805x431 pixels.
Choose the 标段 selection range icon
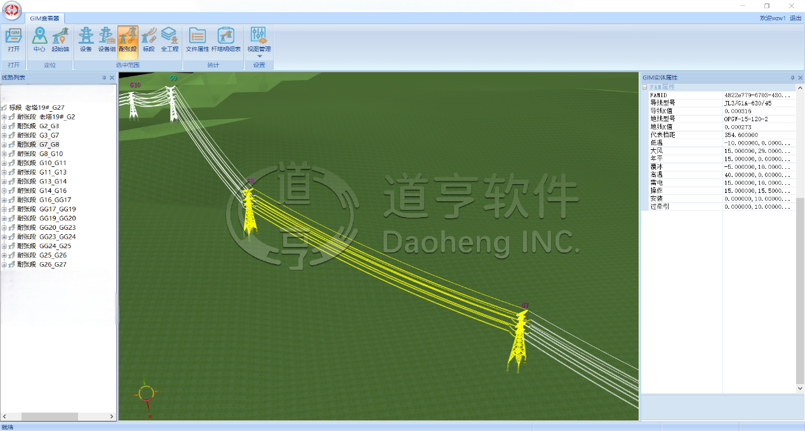pos(149,40)
